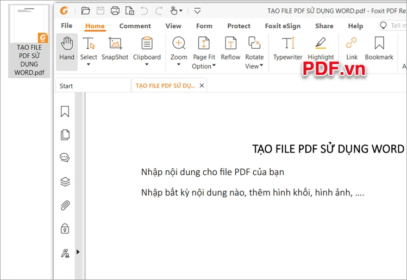Click the Bookmark ribbon tool

point(379,48)
